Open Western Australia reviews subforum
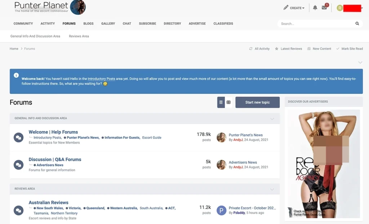The width and height of the screenshot is (369, 224). 123,208
